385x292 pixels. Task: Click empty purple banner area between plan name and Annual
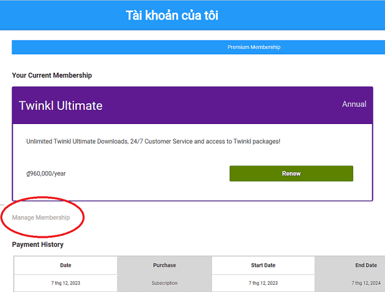point(220,105)
